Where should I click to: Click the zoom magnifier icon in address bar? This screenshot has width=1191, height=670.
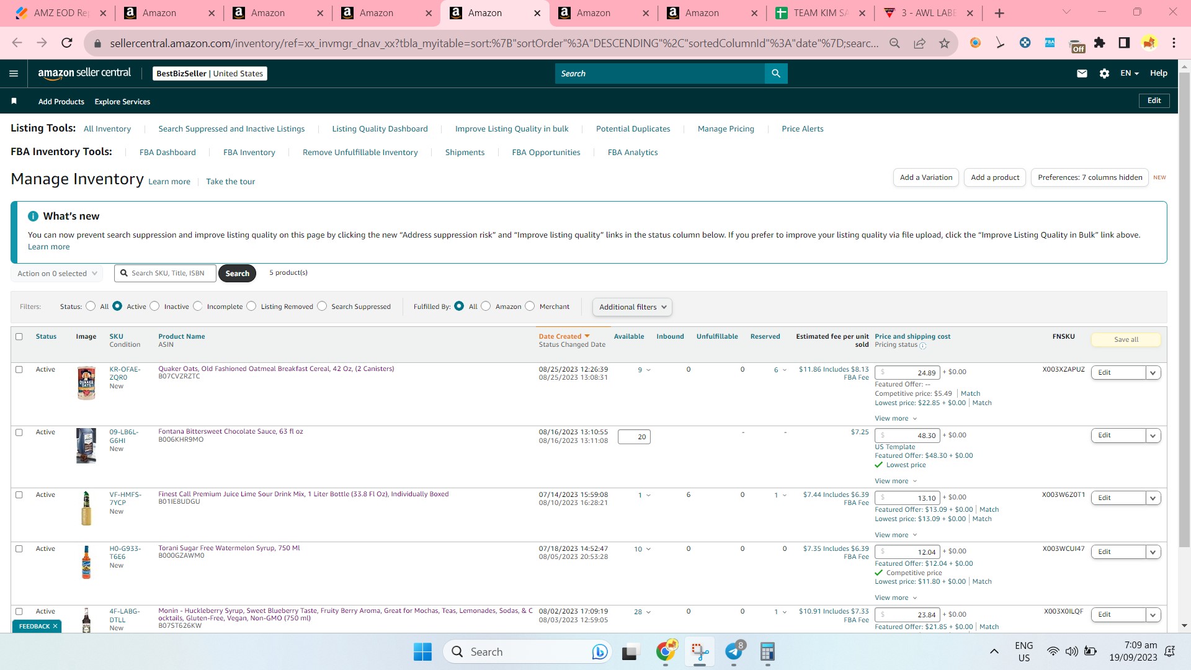(x=894, y=43)
